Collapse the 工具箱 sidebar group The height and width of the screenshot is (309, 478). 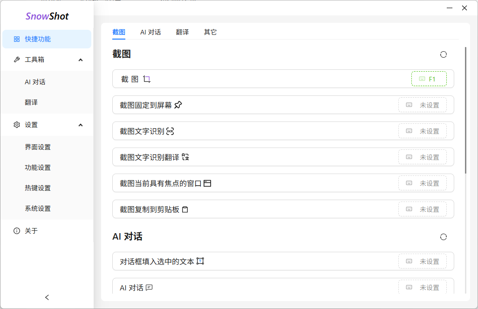[x=81, y=60]
